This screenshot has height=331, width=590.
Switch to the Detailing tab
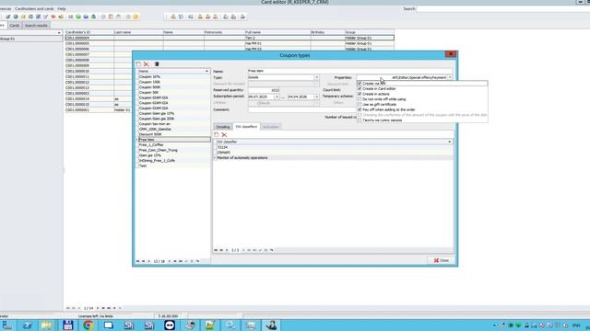pyautogui.click(x=223, y=127)
